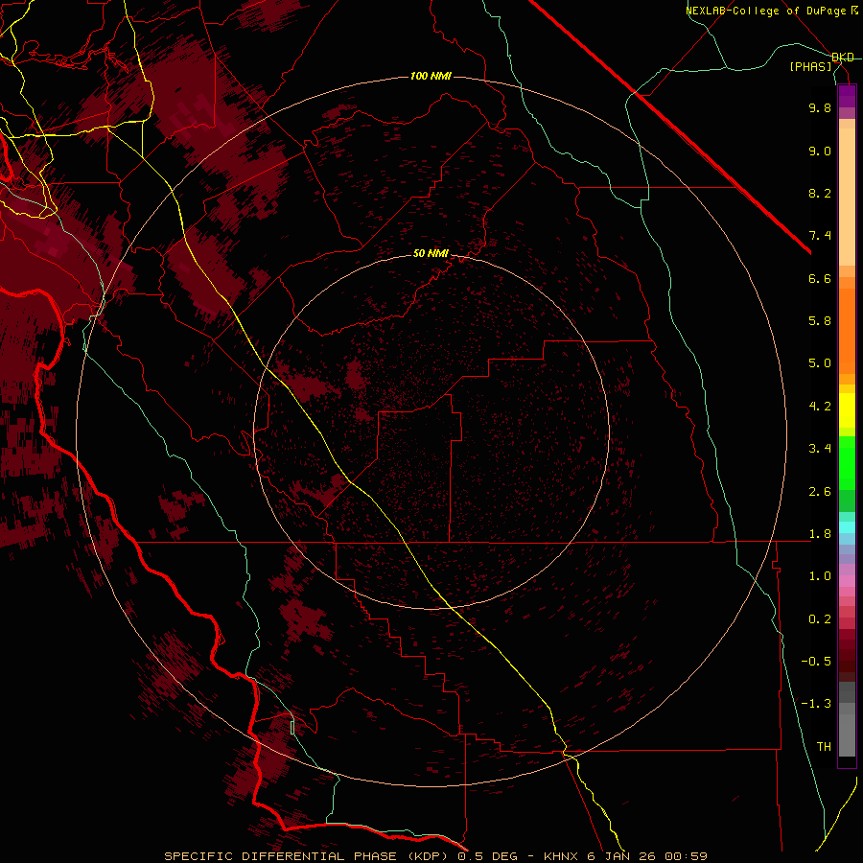The width and height of the screenshot is (863, 863).
Task: Click the -1.3 scale value
Action: tap(816, 704)
